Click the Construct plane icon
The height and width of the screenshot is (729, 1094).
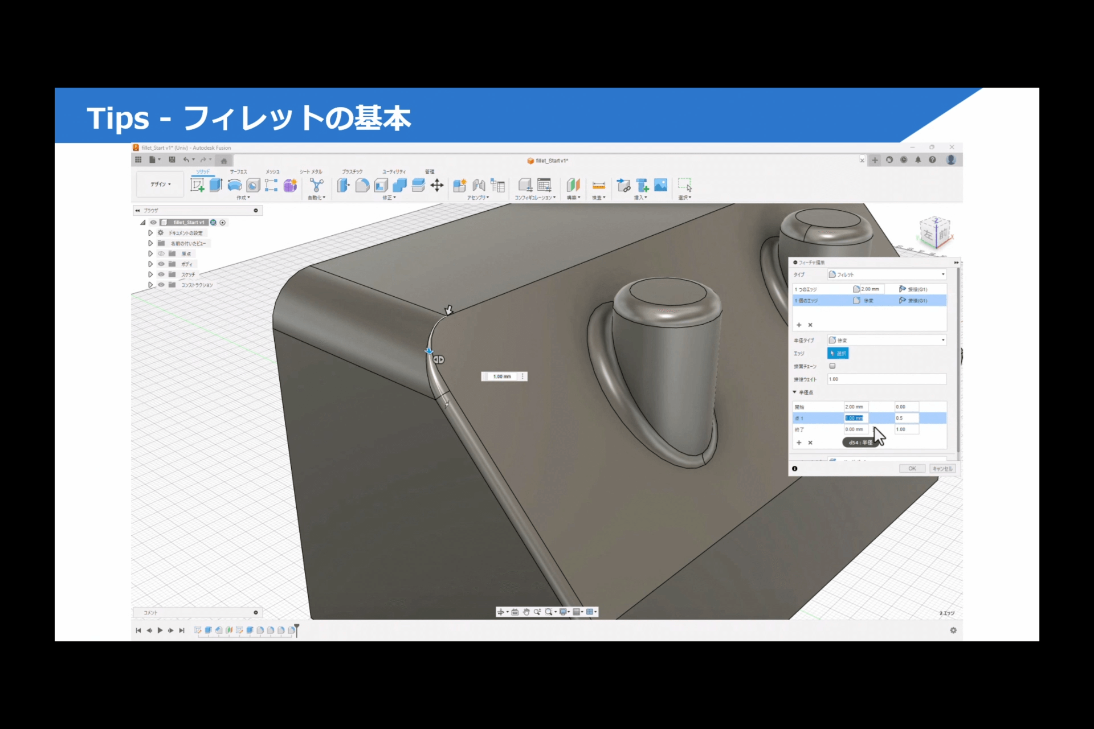pyautogui.click(x=573, y=185)
